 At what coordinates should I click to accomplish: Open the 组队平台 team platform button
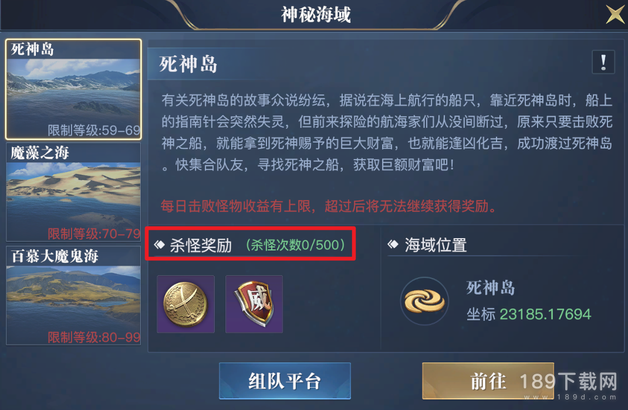[285, 381]
